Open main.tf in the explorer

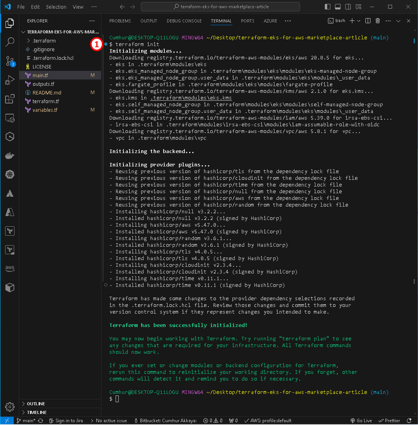pyautogui.click(x=41, y=75)
